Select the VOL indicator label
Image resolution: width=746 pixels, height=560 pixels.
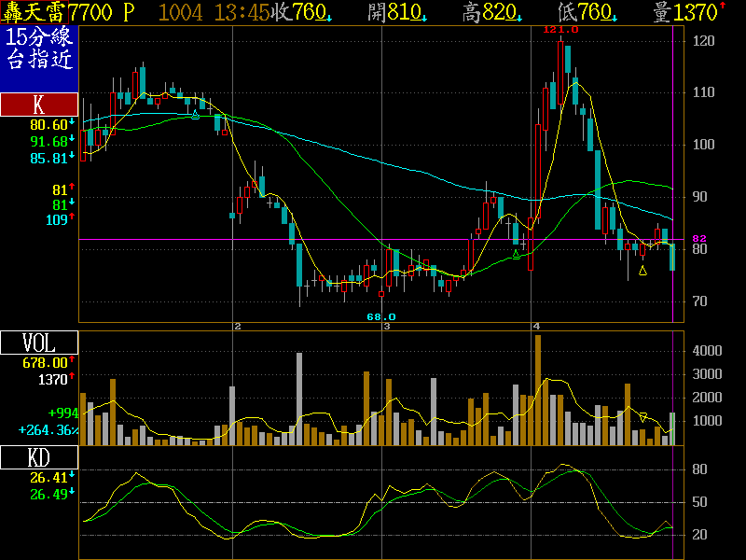(x=38, y=343)
